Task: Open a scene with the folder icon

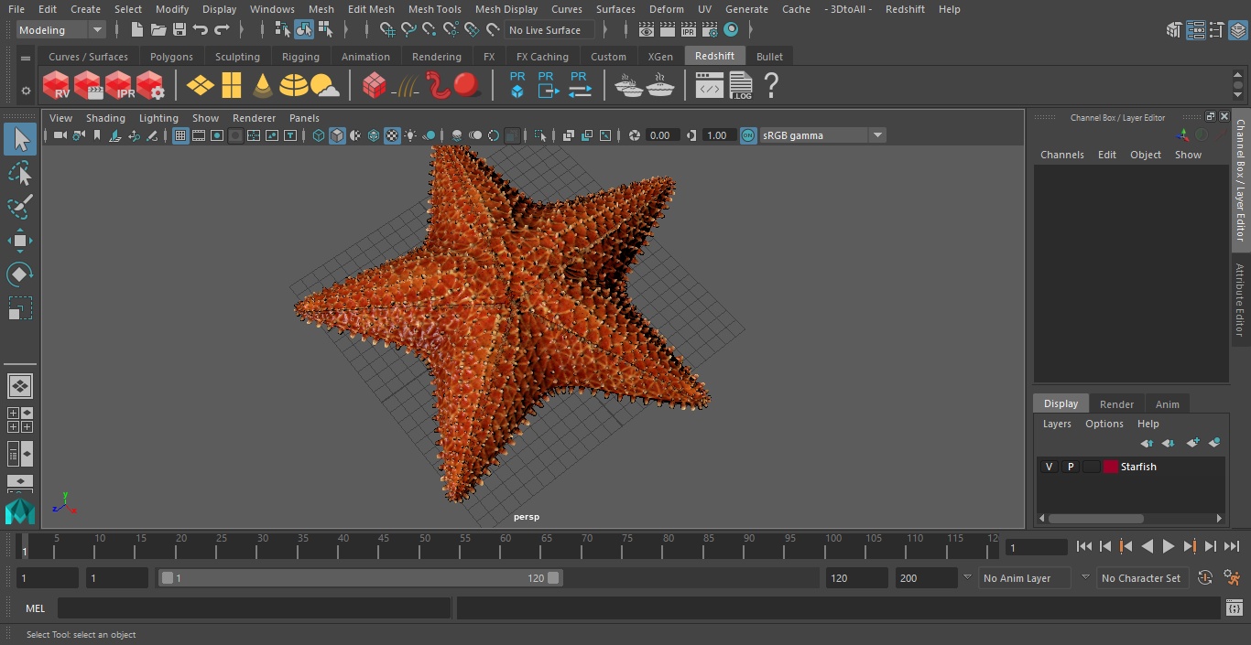Action: point(158,30)
